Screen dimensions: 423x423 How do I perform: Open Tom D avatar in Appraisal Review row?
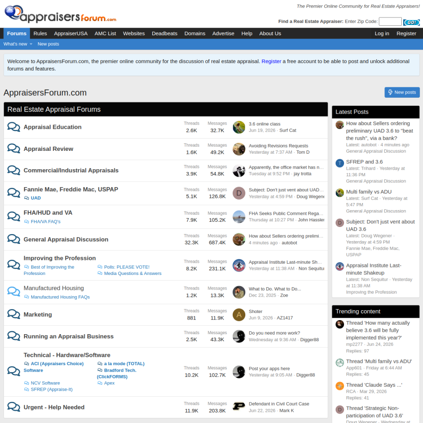pos(239,149)
